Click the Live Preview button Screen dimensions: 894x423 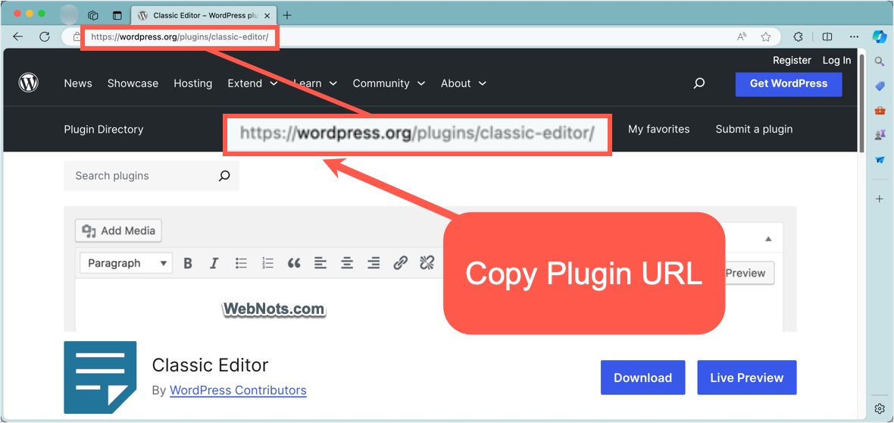pos(746,378)
